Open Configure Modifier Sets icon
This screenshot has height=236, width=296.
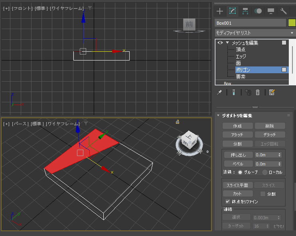click(272, 92)
